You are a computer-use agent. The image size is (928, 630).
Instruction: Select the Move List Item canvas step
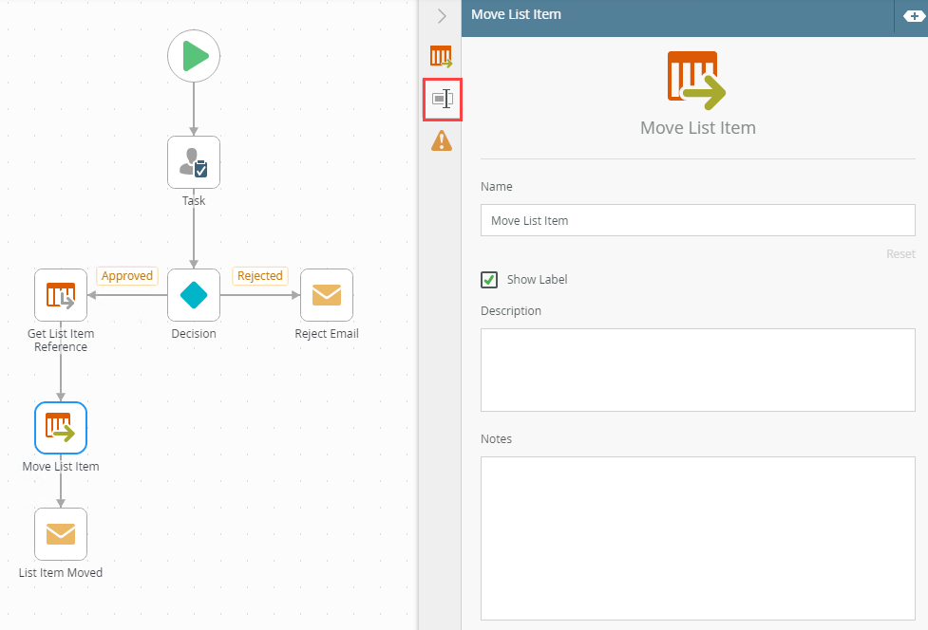(61, 428)
